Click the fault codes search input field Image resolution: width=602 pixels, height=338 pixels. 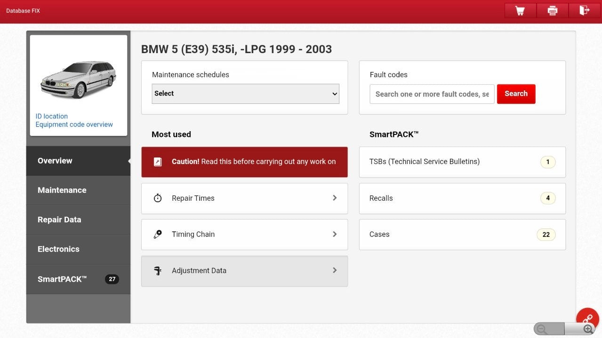coord(431,94)
